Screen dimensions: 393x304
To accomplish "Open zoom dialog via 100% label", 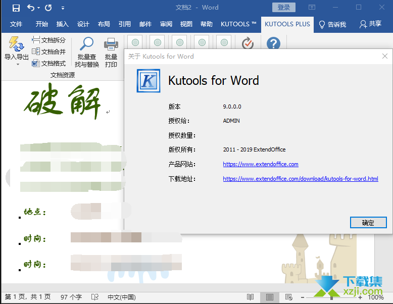I will [376, 297].
